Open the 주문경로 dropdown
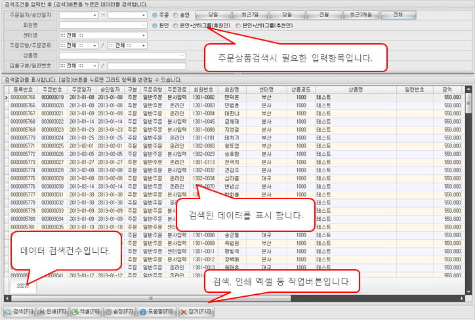 [x=144, y=46]
